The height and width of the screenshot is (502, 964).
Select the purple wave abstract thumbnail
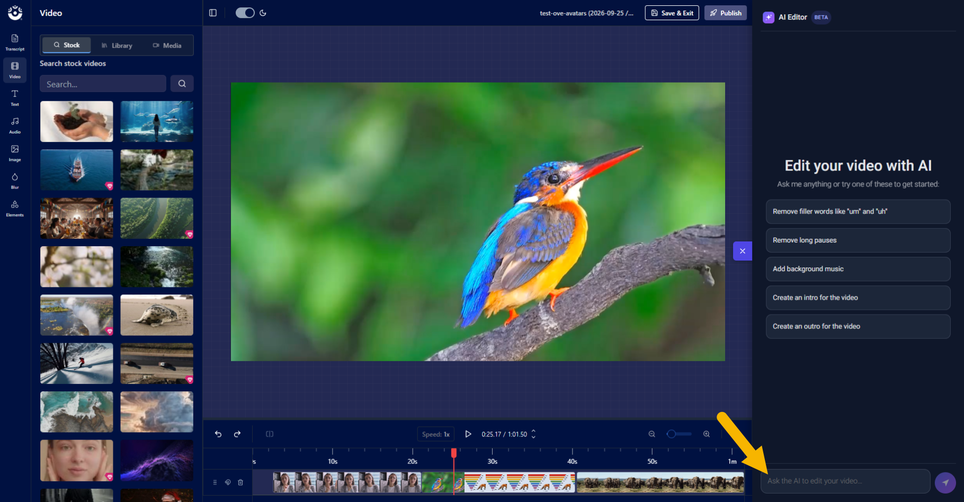[x=157, y=460]
